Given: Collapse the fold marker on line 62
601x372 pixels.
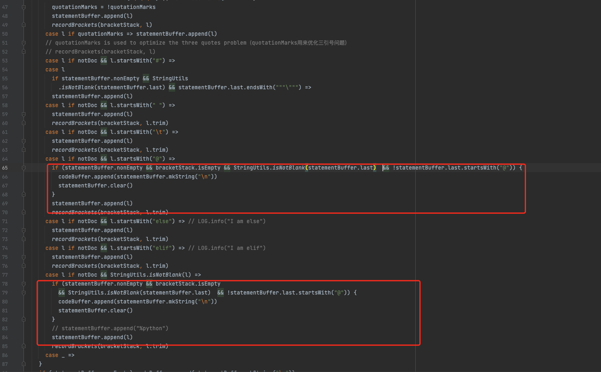Looking at the screenshot, I should [24, 141].
